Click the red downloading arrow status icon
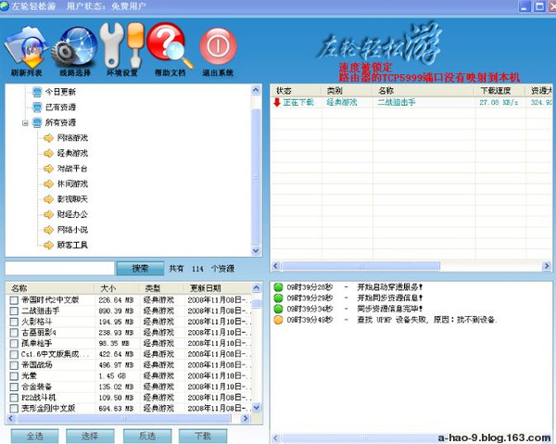The width and height of the screenshot is (556, 444). coord(276,102)
